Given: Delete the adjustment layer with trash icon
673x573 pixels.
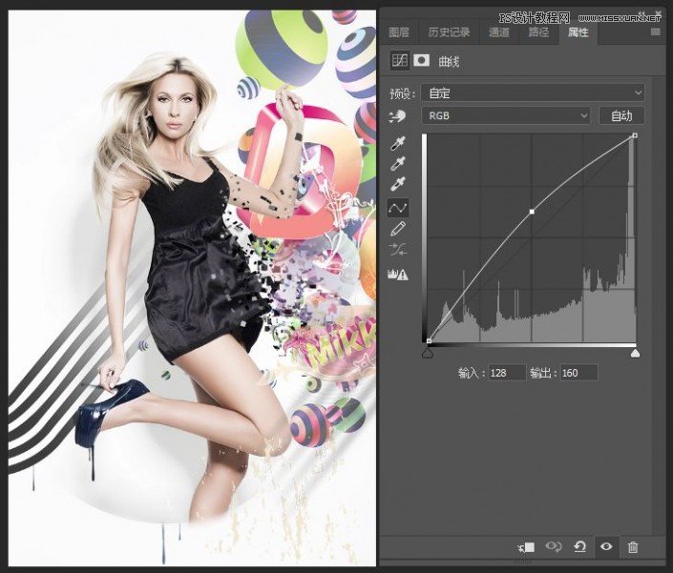Looking at the screenshot, I should click(x=632, y=546).
